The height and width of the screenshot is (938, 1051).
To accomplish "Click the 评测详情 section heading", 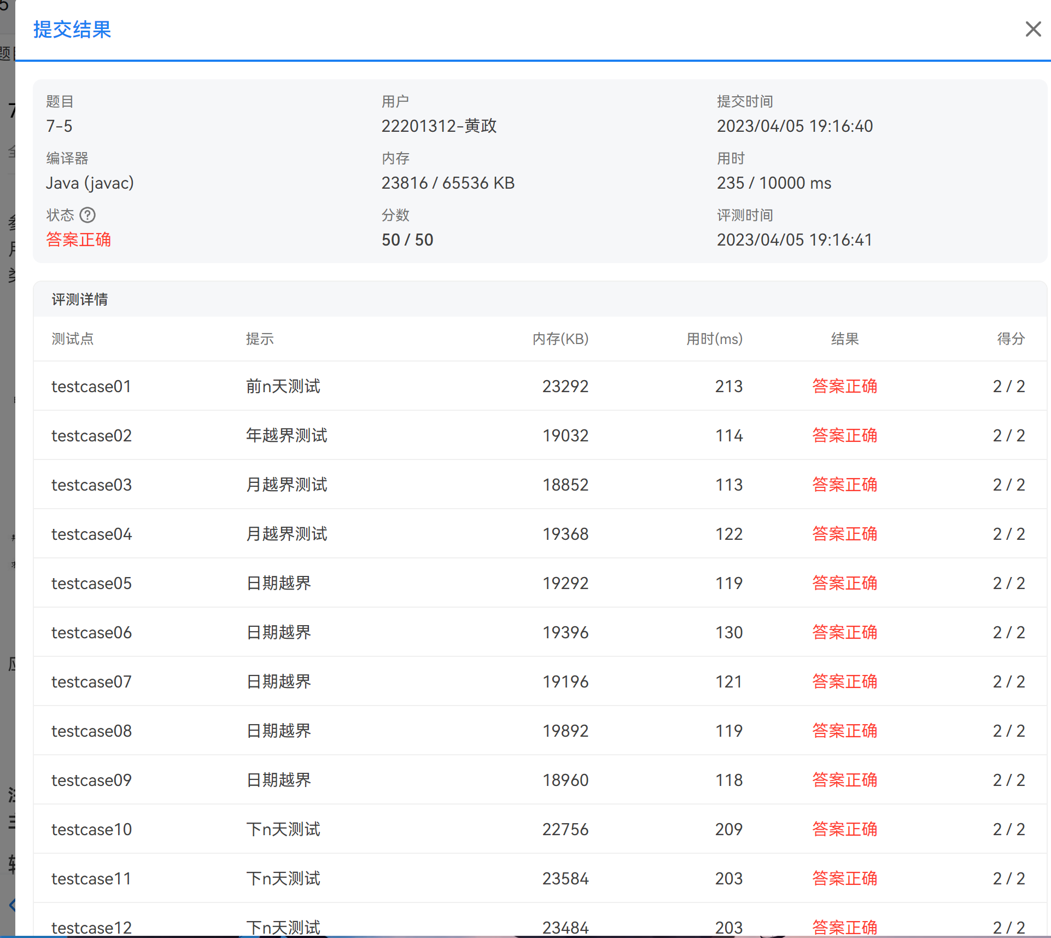I will click(80, 299).
